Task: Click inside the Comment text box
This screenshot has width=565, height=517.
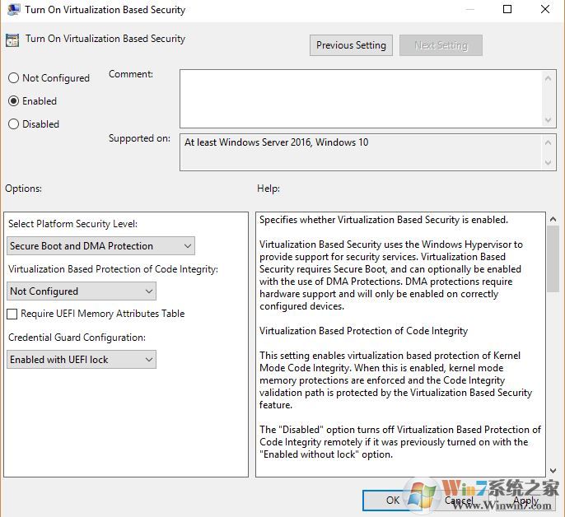Action: tap(361, 99)
